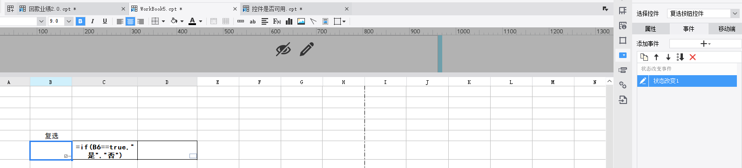Toggle parameter pane visibility eye icon
The image size is (742, 168).
point(283,49)
